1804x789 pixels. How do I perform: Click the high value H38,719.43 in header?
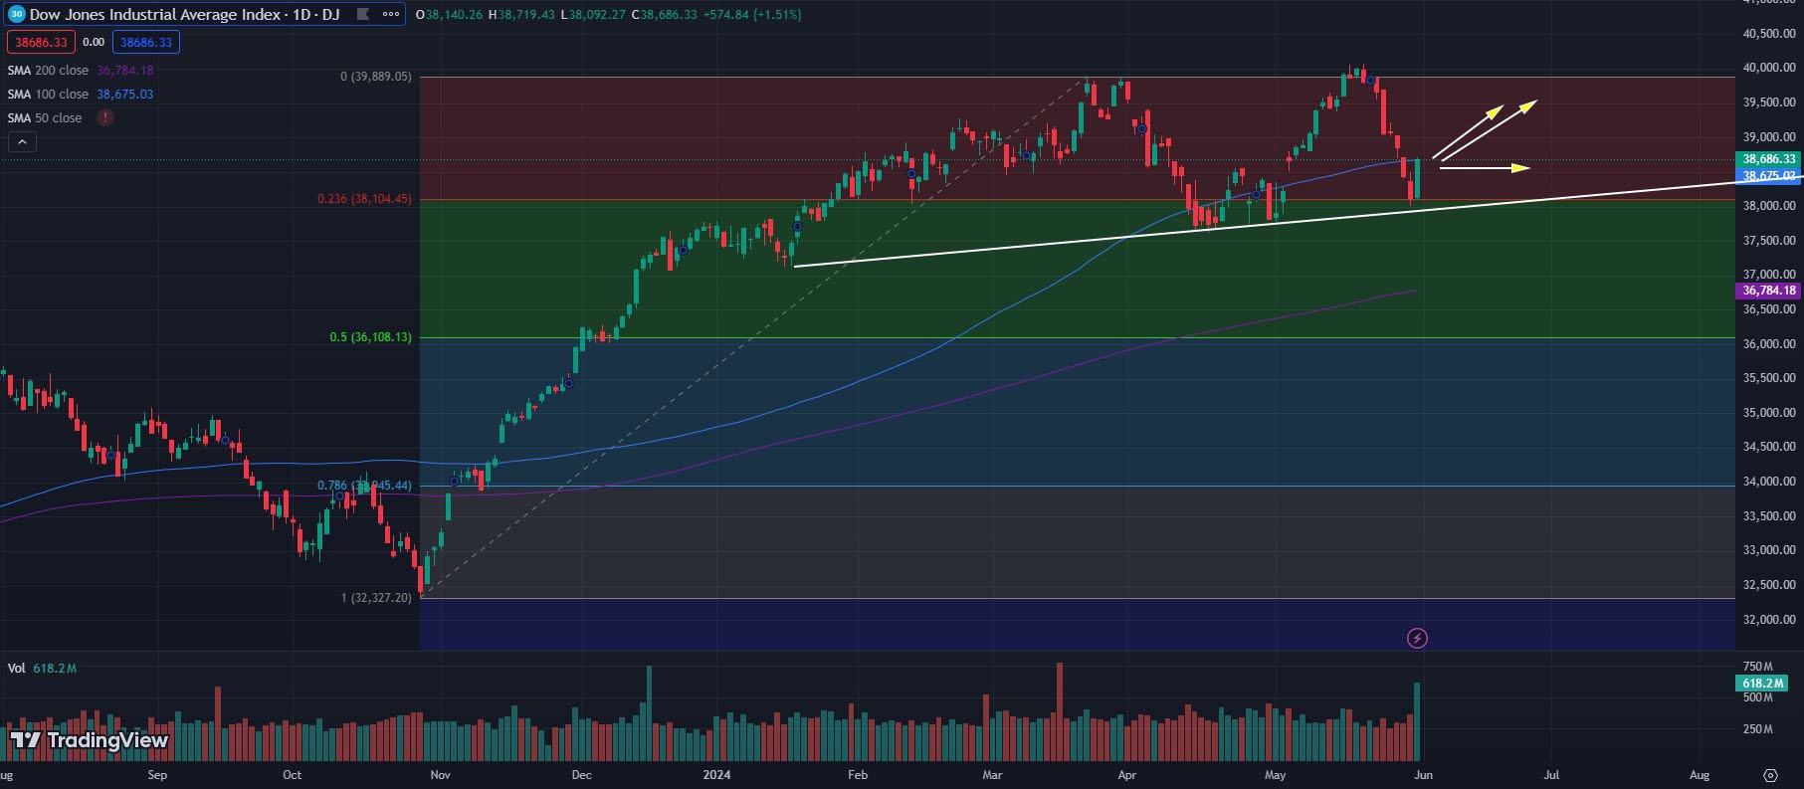point(521,15)
